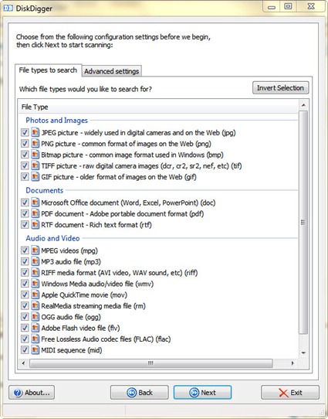Click the file icon next to RTF document
The image size is (328, 419).
(35, 225)
